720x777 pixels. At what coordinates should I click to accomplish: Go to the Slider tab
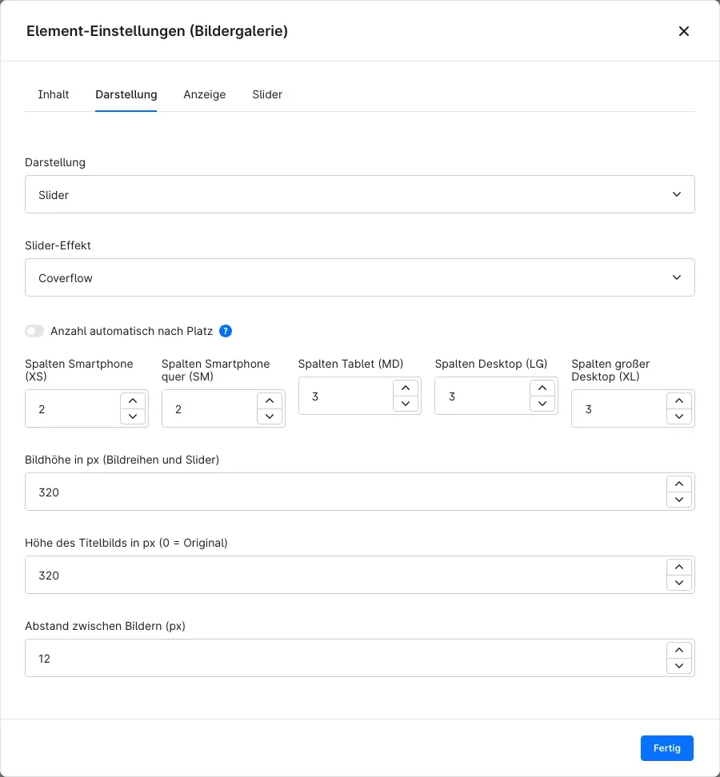tap(267, 94)
